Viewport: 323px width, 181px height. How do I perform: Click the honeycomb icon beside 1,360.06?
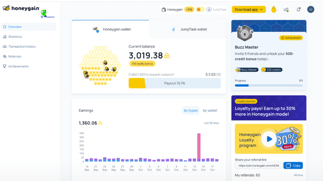click(x=100, y=123)
